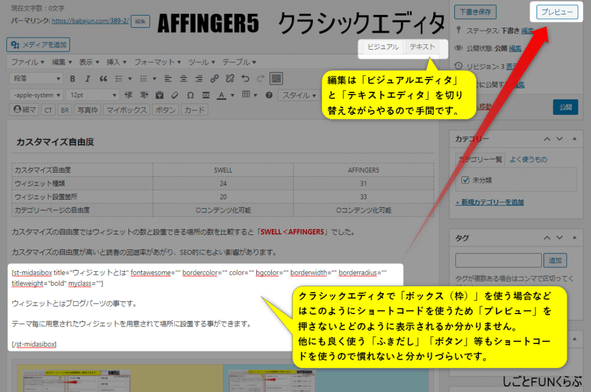Insert special character omega
591x392 pixels.
point(190,95)
